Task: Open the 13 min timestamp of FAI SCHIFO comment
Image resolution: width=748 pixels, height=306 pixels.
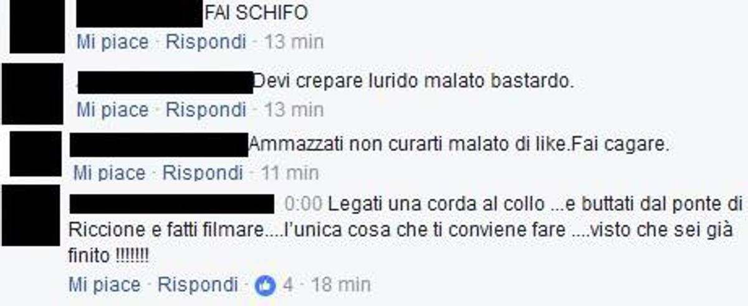Action: (x=294, y=43)
